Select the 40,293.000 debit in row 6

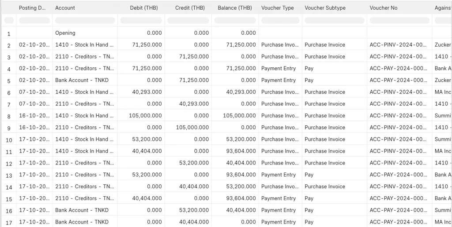[147, 92]
